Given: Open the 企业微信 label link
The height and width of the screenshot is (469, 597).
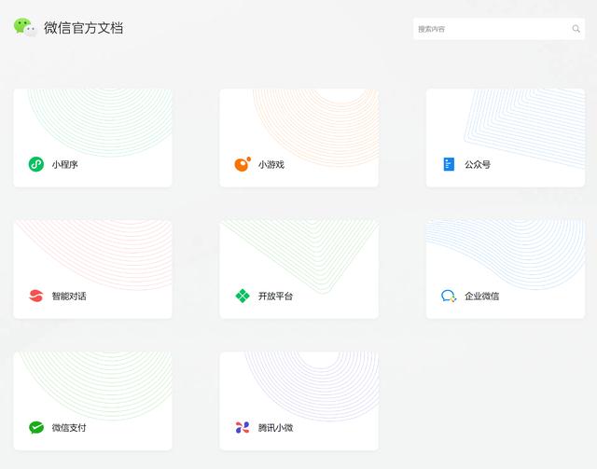Looking at the screenshot, I should click(481, 297).
